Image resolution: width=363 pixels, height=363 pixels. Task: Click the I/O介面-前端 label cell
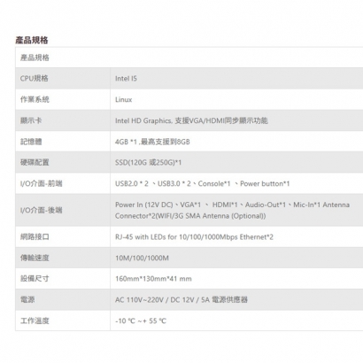(x=63, y=183)
